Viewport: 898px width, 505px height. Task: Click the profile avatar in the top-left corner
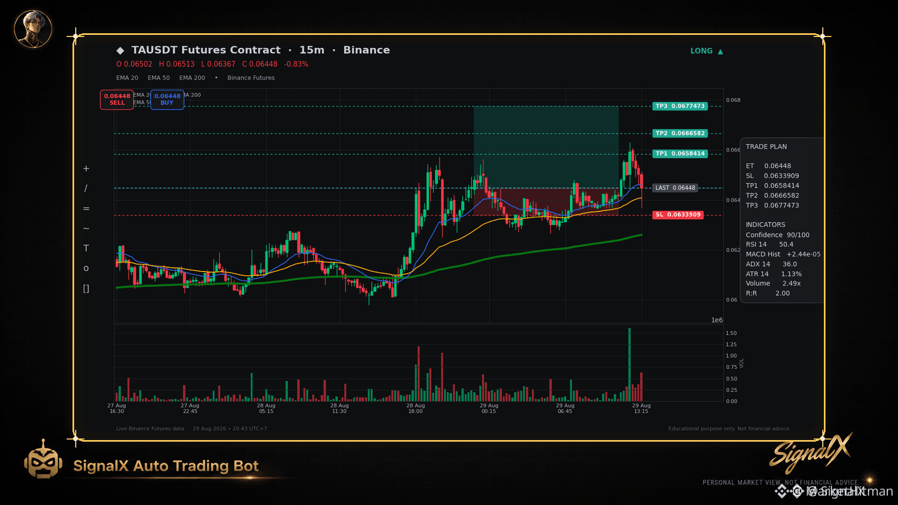coord(33,28)
